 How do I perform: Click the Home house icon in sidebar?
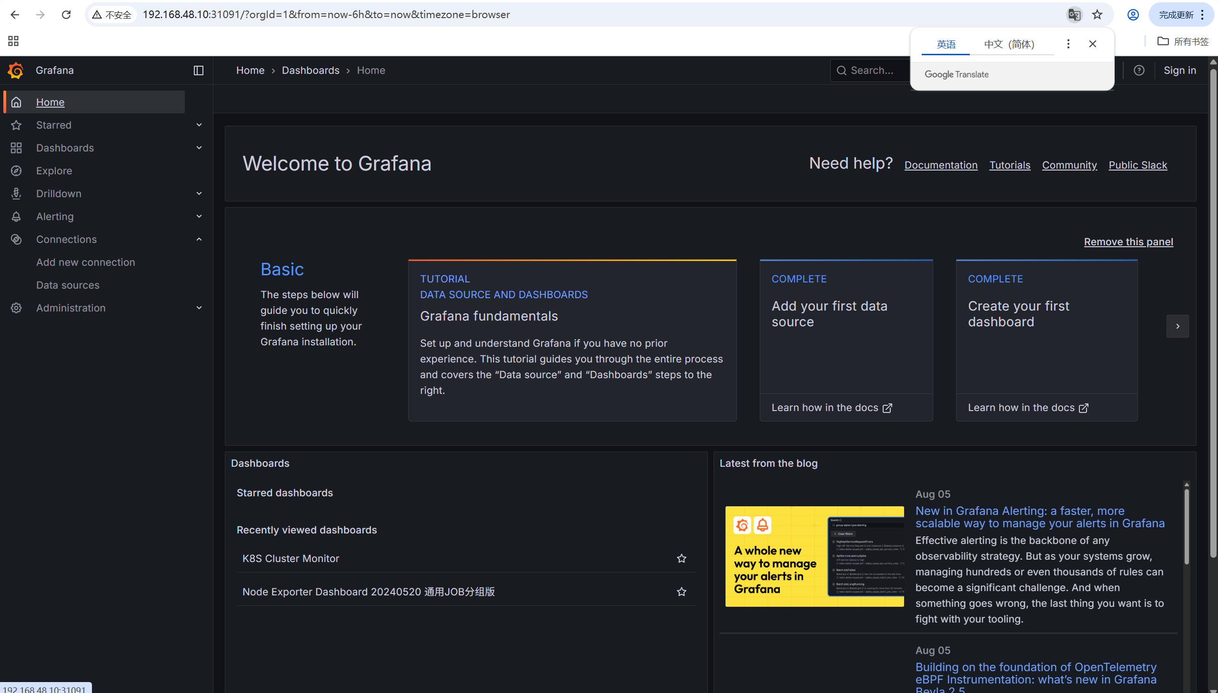(x=16, y=102)
